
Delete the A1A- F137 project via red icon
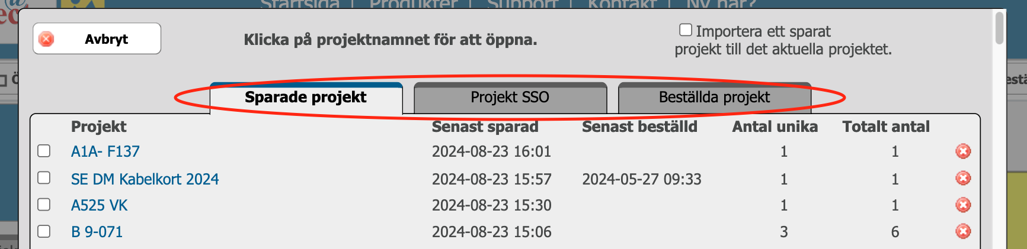pyautogui.click(x=963, y=151)
